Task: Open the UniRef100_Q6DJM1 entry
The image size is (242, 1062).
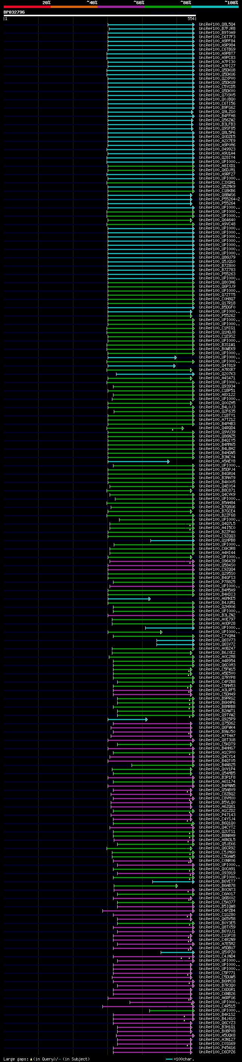Action: (x=217, y=170)
